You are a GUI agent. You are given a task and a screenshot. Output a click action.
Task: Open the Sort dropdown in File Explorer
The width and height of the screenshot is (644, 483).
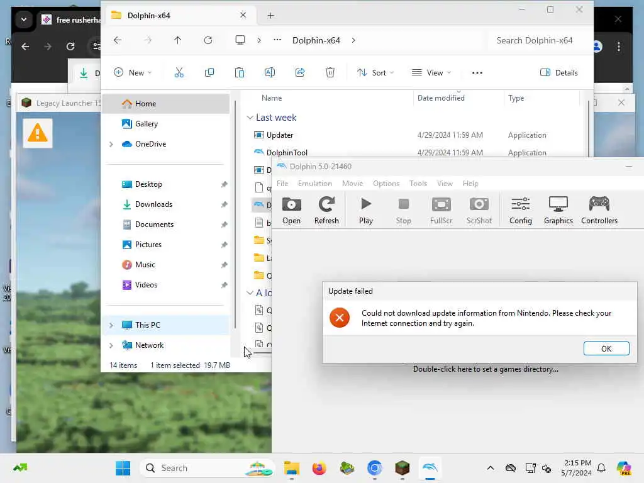pos(375,73)
